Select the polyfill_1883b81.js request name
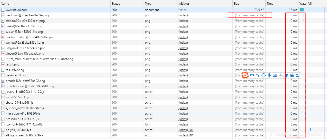 click(x=18, y=130)
